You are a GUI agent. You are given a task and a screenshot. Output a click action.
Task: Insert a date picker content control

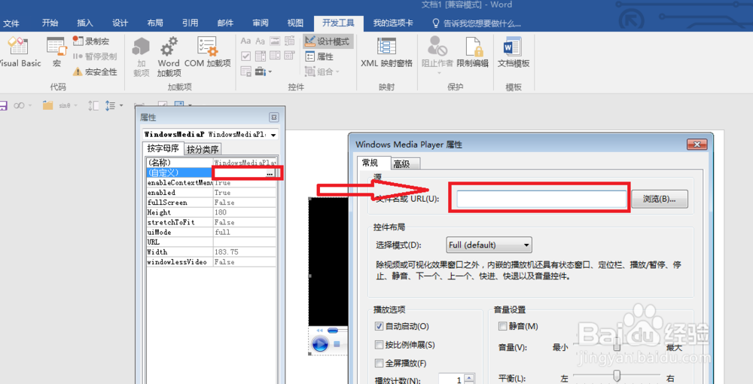[290, 56]
